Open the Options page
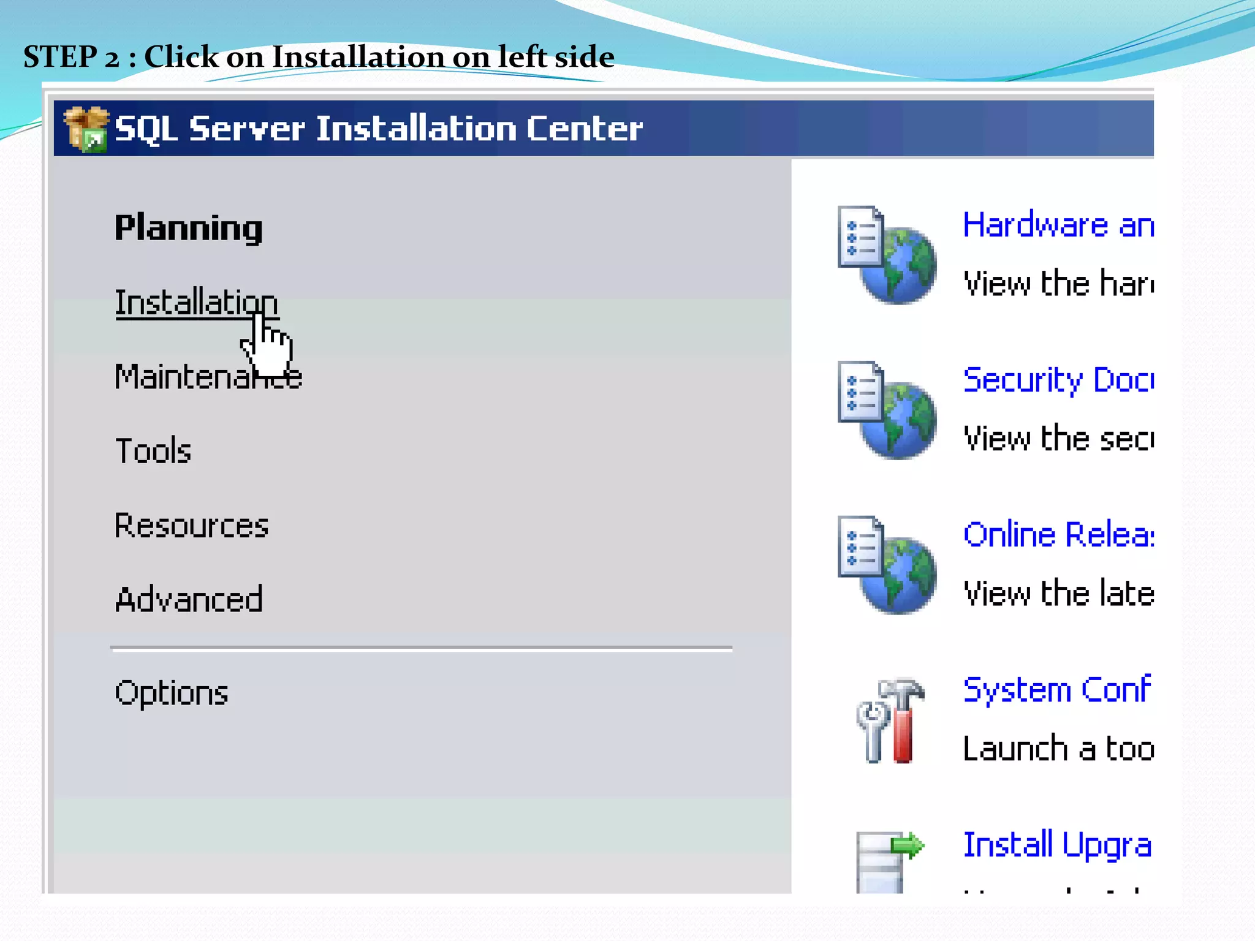 (x=172, y=693)
